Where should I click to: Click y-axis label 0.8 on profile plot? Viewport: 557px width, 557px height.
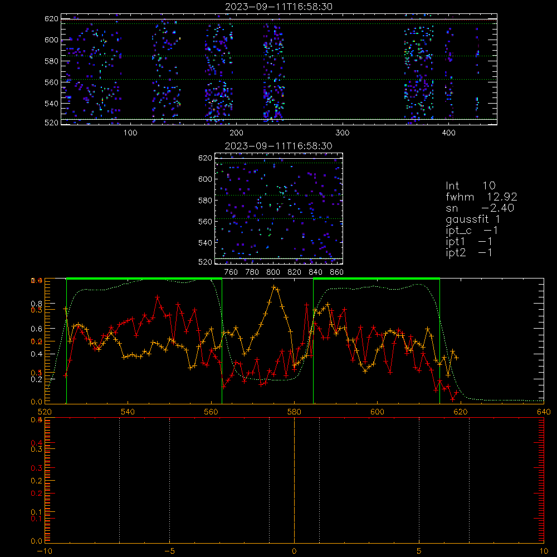[x=37, y=304]
